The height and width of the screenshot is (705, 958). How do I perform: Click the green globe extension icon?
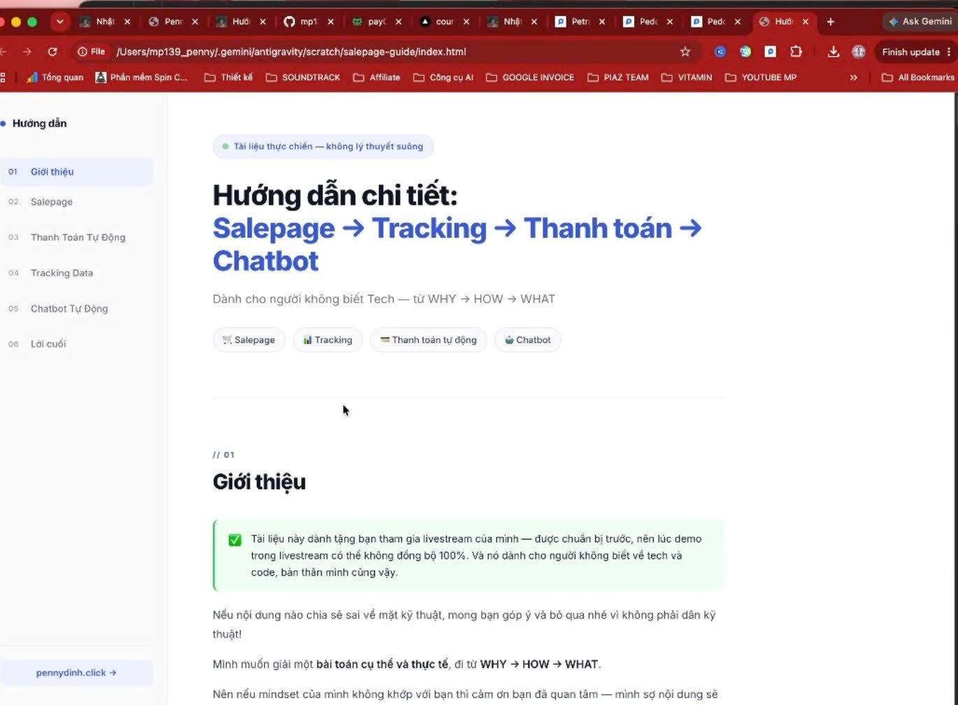pyautogui.click(x=745, y=52)
